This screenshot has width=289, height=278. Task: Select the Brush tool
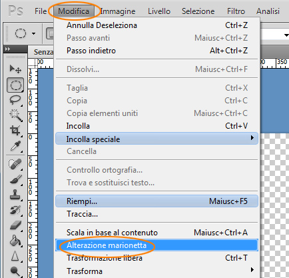point(15,179)
